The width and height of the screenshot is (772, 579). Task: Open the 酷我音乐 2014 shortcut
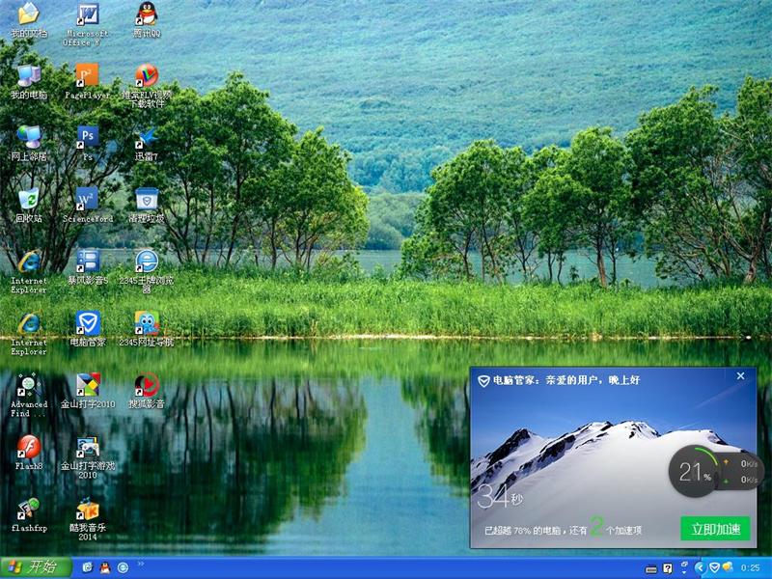click(87, 509)
